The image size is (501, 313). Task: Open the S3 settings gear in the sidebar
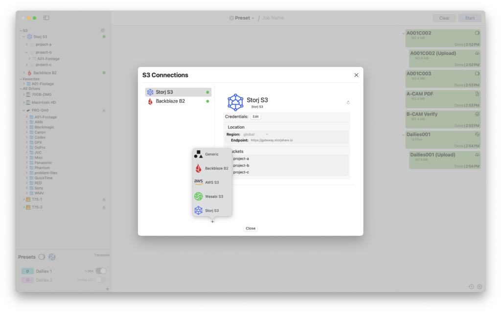pyautogui.click(x=103, y=30)
